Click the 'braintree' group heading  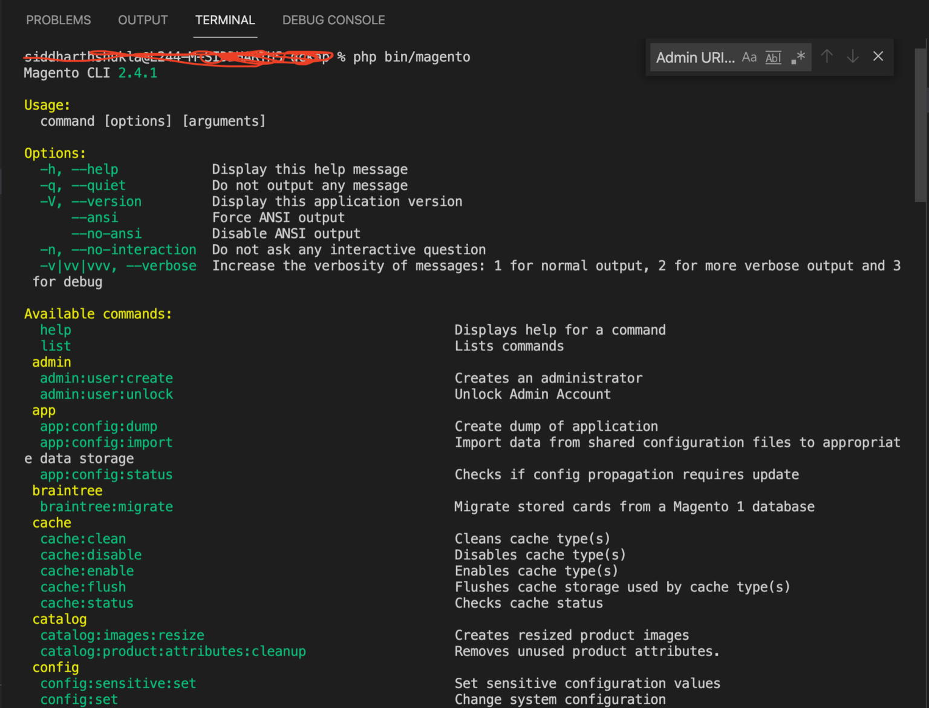point(67,491)
